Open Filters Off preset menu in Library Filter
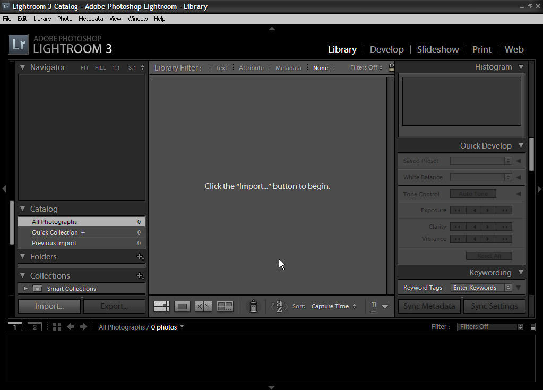This screenshot has width=543, height=390. click(366, 67)
